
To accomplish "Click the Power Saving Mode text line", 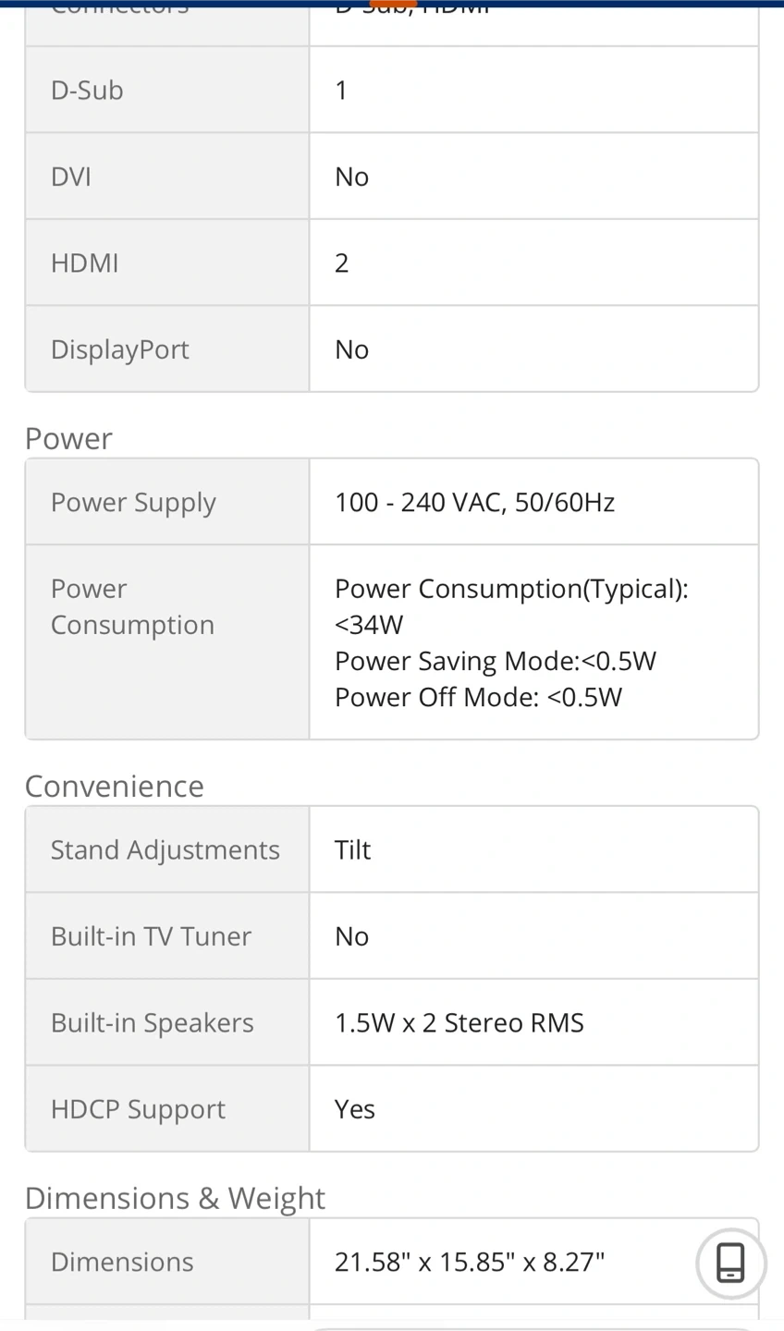I will click(496, 661).
